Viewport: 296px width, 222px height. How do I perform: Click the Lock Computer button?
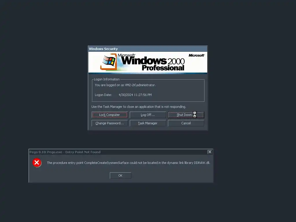coord(110,115)
